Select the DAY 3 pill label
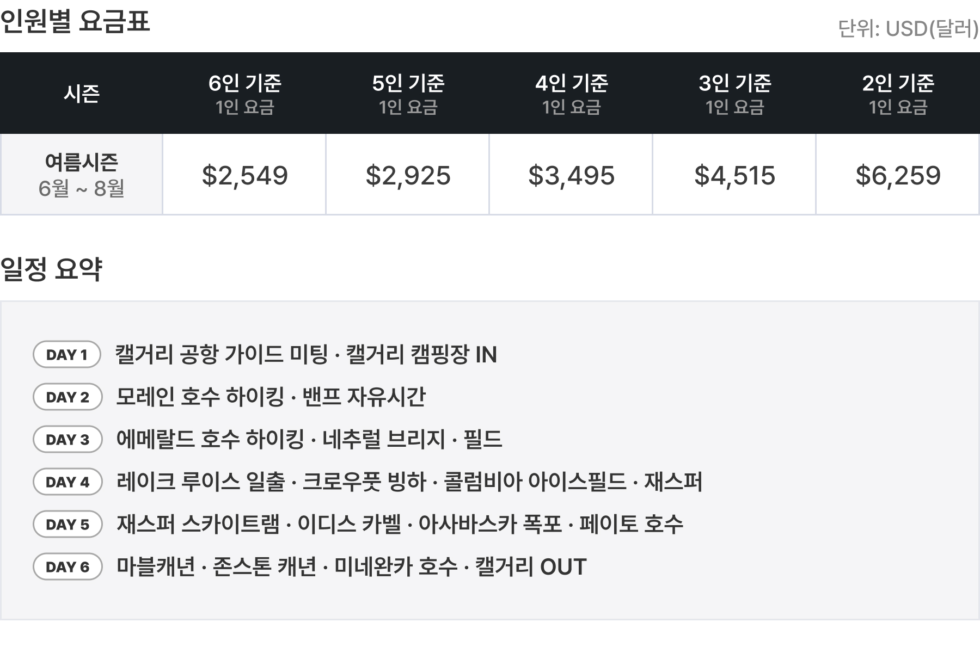 point(68,440)
